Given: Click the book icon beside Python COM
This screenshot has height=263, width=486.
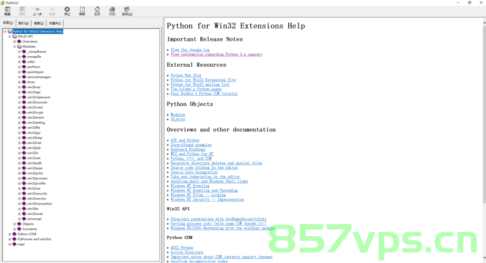Looking at the screenshot, I should tap(14, 234).
